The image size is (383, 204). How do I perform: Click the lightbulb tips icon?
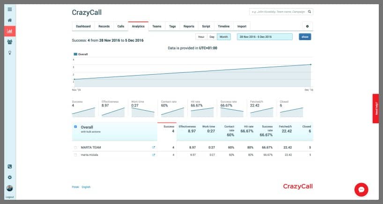(x=9, y=52)
